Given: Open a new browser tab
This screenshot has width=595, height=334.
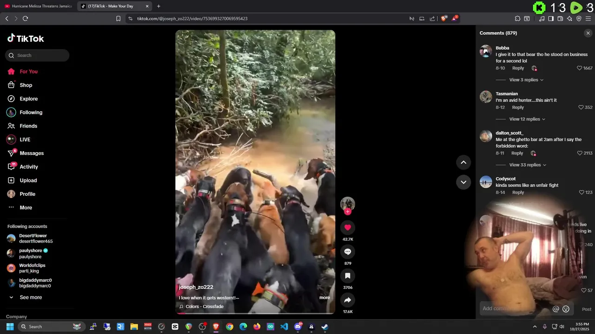Looking at the screenshot, I should [159, 6].
